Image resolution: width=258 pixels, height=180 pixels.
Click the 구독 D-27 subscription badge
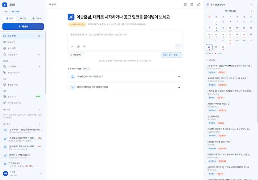point(15,12)
